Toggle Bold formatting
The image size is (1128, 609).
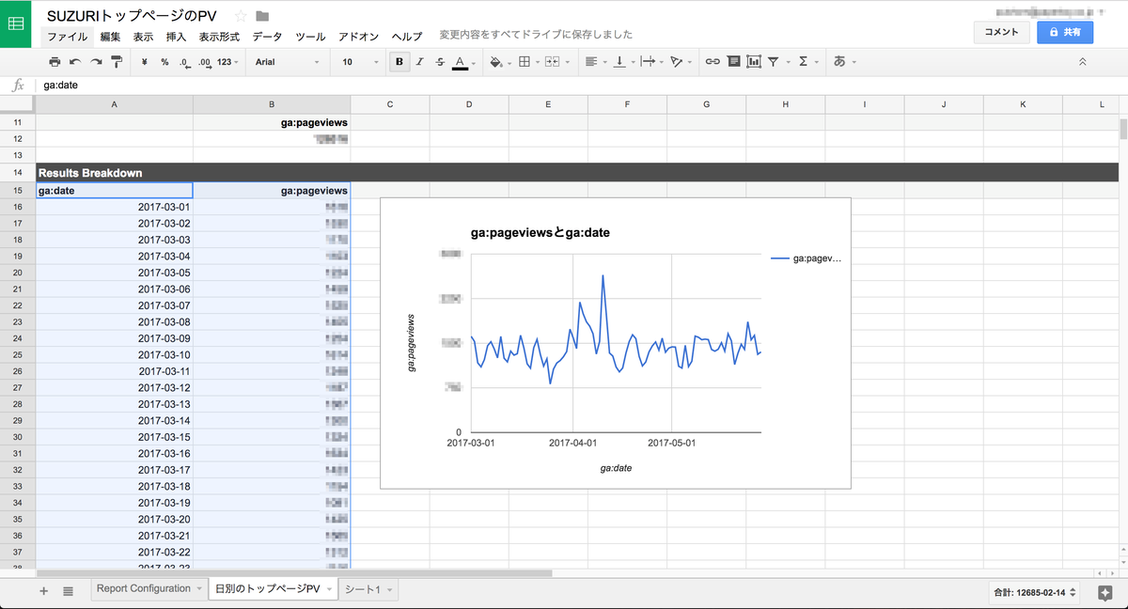coord(399,62)
